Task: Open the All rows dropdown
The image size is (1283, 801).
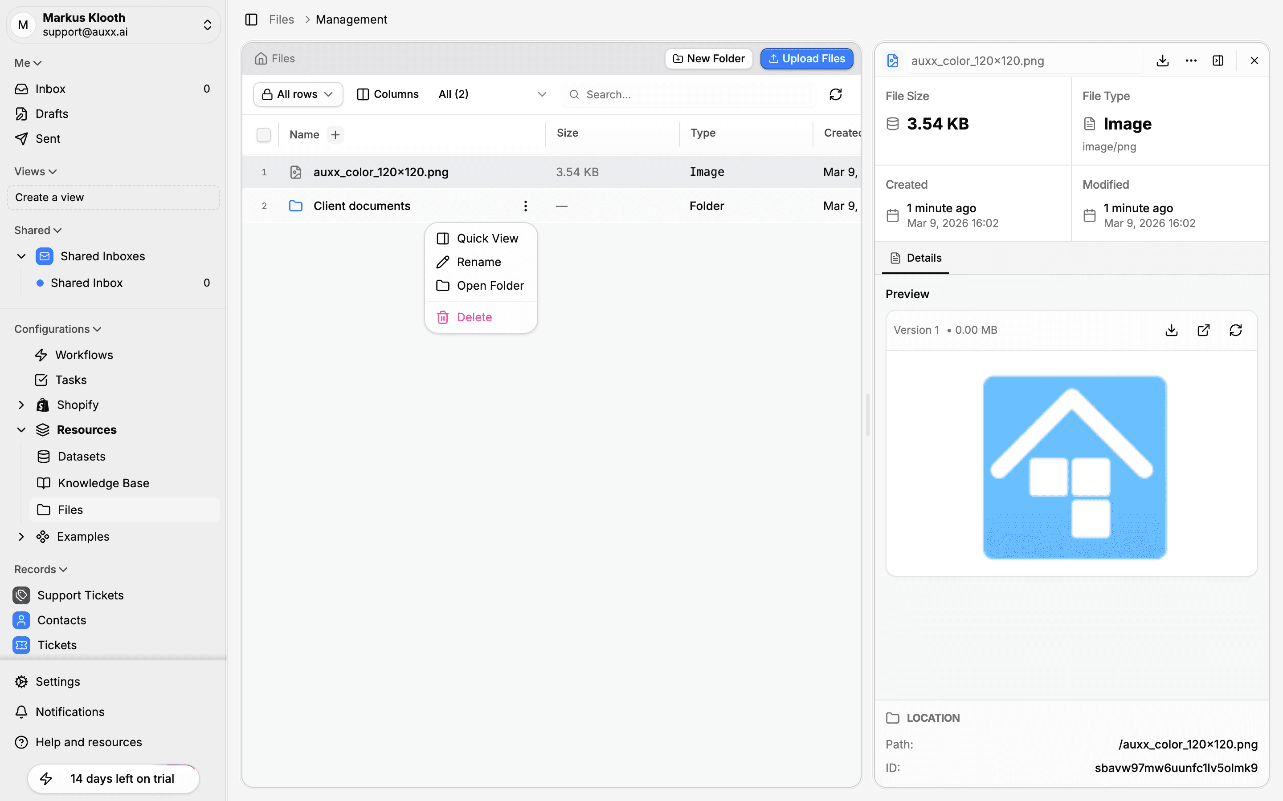Action: (x=298, y=94)
